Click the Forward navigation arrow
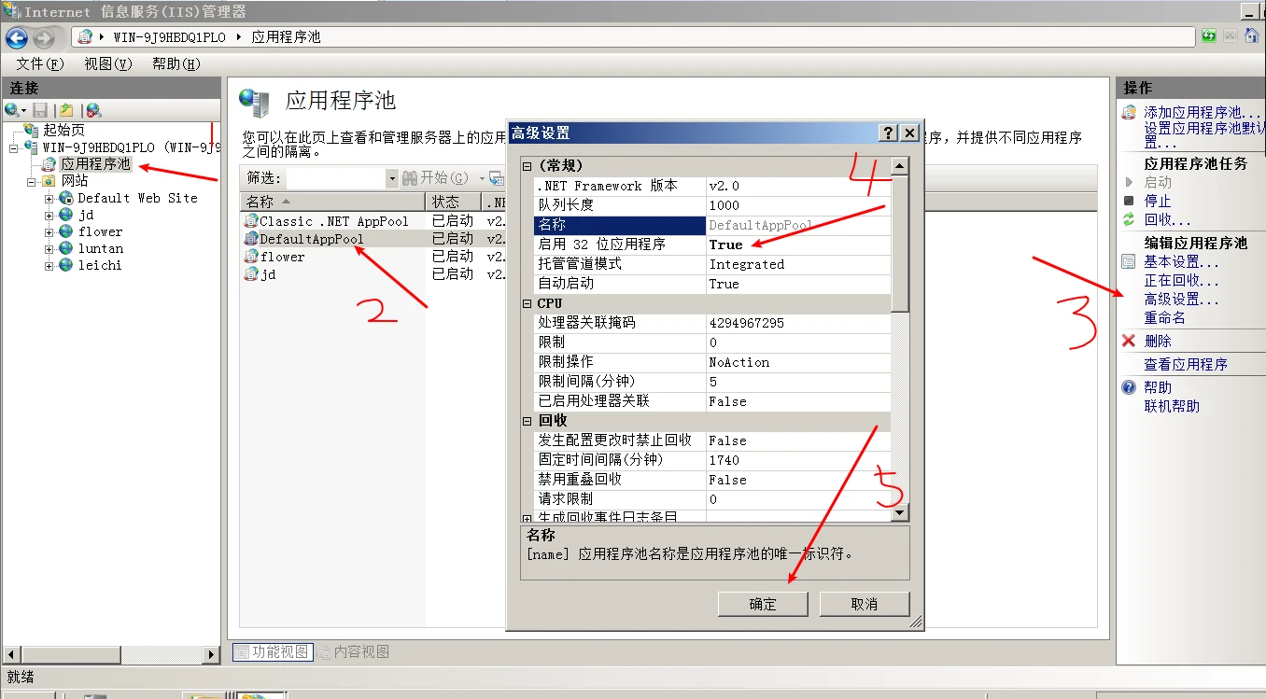This screenshot has height=699, width=1266. click(44, 37)
